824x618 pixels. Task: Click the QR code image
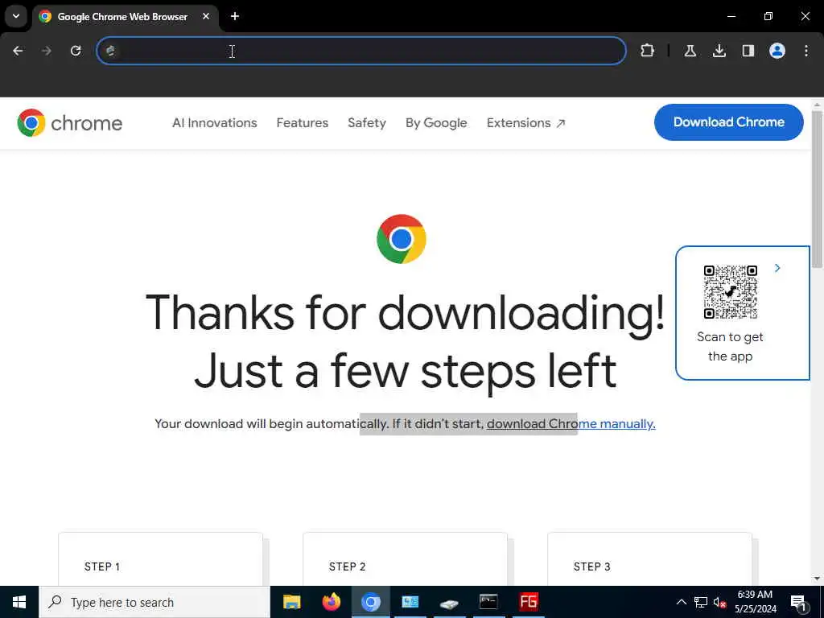(730, 291)
